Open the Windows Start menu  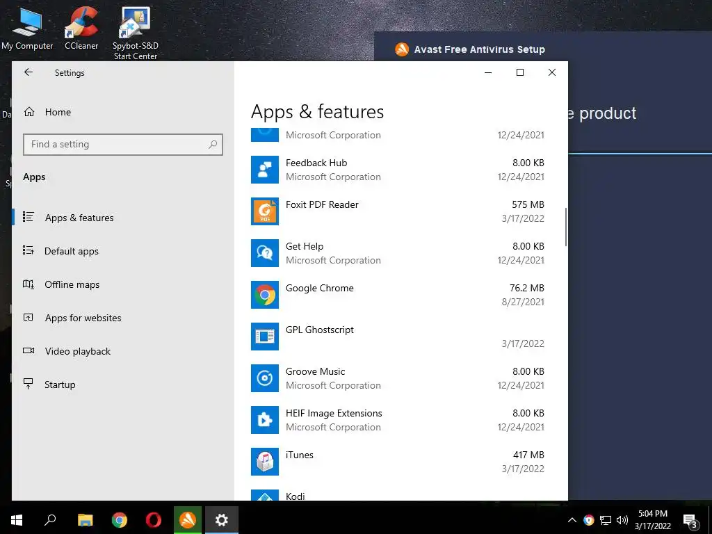coord(17,520)
